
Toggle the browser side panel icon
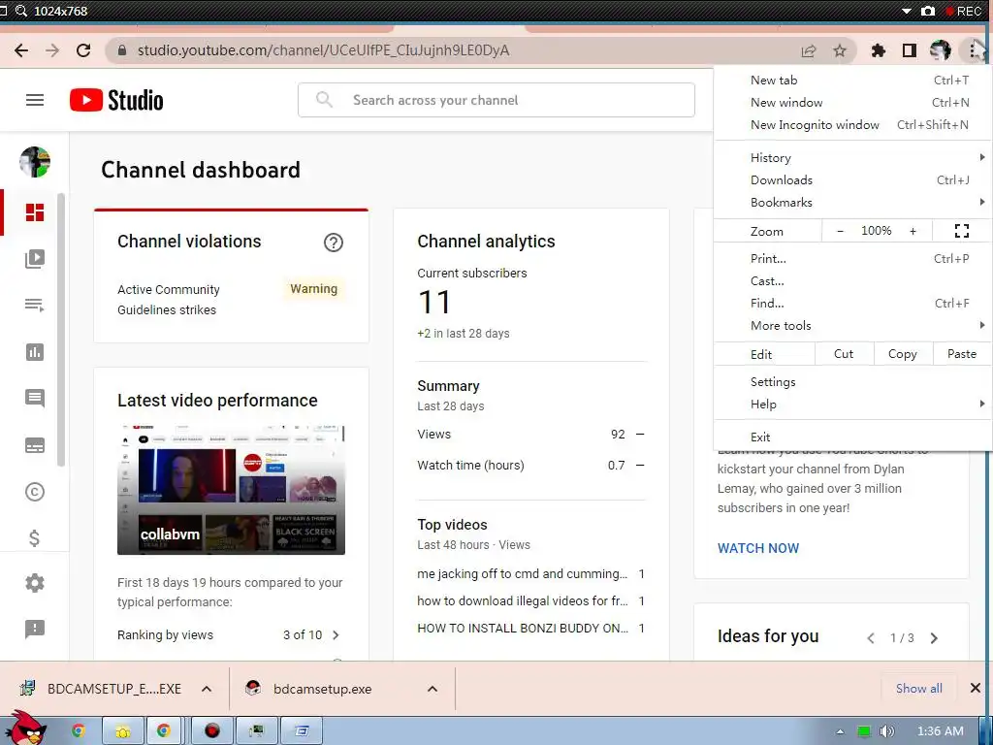click(x=910, y=50)
